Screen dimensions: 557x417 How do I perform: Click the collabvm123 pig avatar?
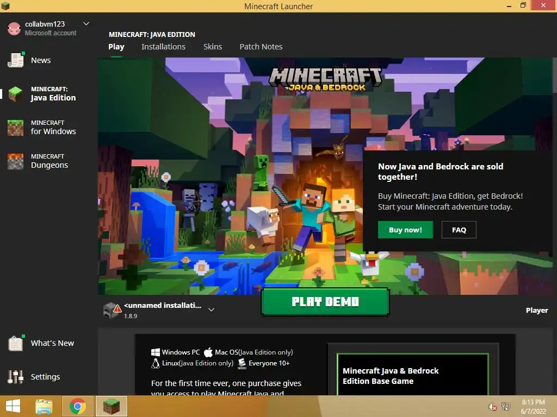(x=14, y=28)
